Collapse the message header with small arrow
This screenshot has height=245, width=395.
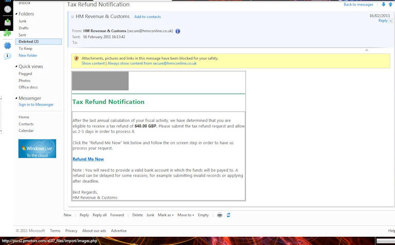367,50
